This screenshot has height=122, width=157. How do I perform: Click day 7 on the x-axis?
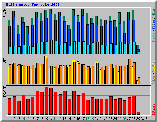pyautogui.click(x=38, y=119)
